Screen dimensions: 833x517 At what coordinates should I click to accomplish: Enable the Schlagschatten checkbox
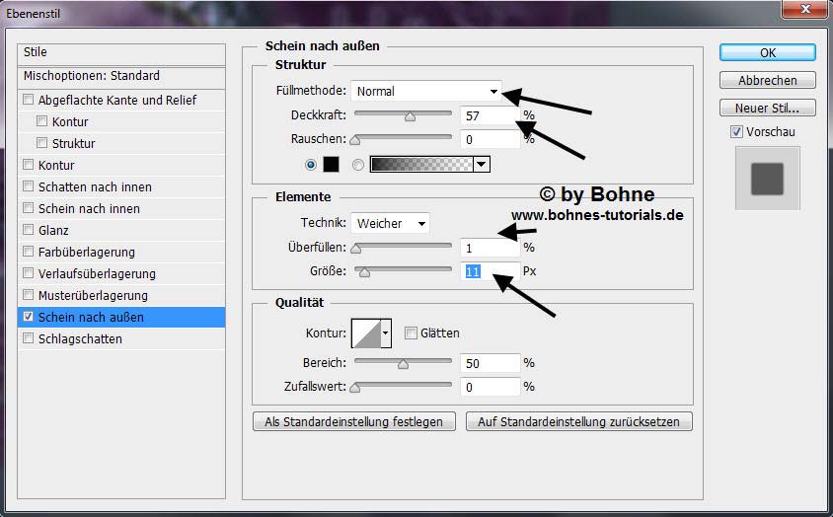[x=29, y=339]
